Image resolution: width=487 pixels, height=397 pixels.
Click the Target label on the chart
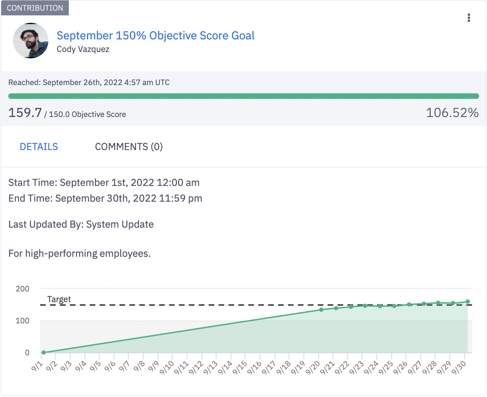coord(59,300)
